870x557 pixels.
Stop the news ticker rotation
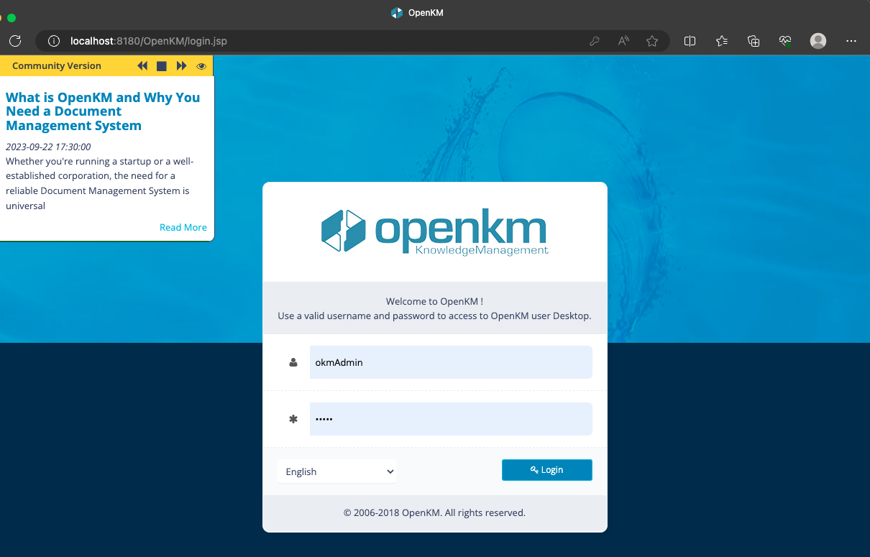(x=162, y=66)
